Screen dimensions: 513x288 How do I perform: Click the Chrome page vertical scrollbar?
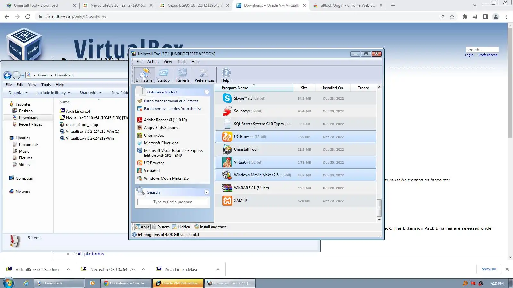[x=510, y=83]
